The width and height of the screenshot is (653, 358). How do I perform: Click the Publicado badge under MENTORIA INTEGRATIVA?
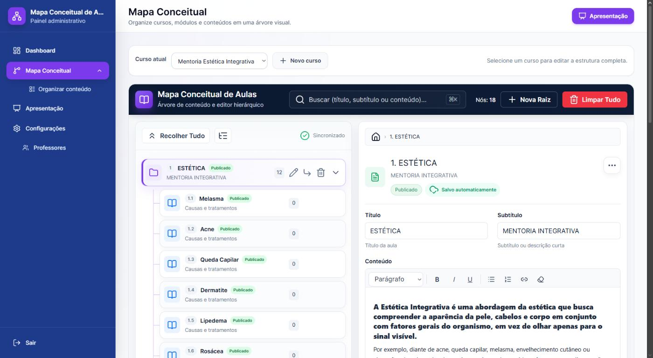click(x=406, y=190)
